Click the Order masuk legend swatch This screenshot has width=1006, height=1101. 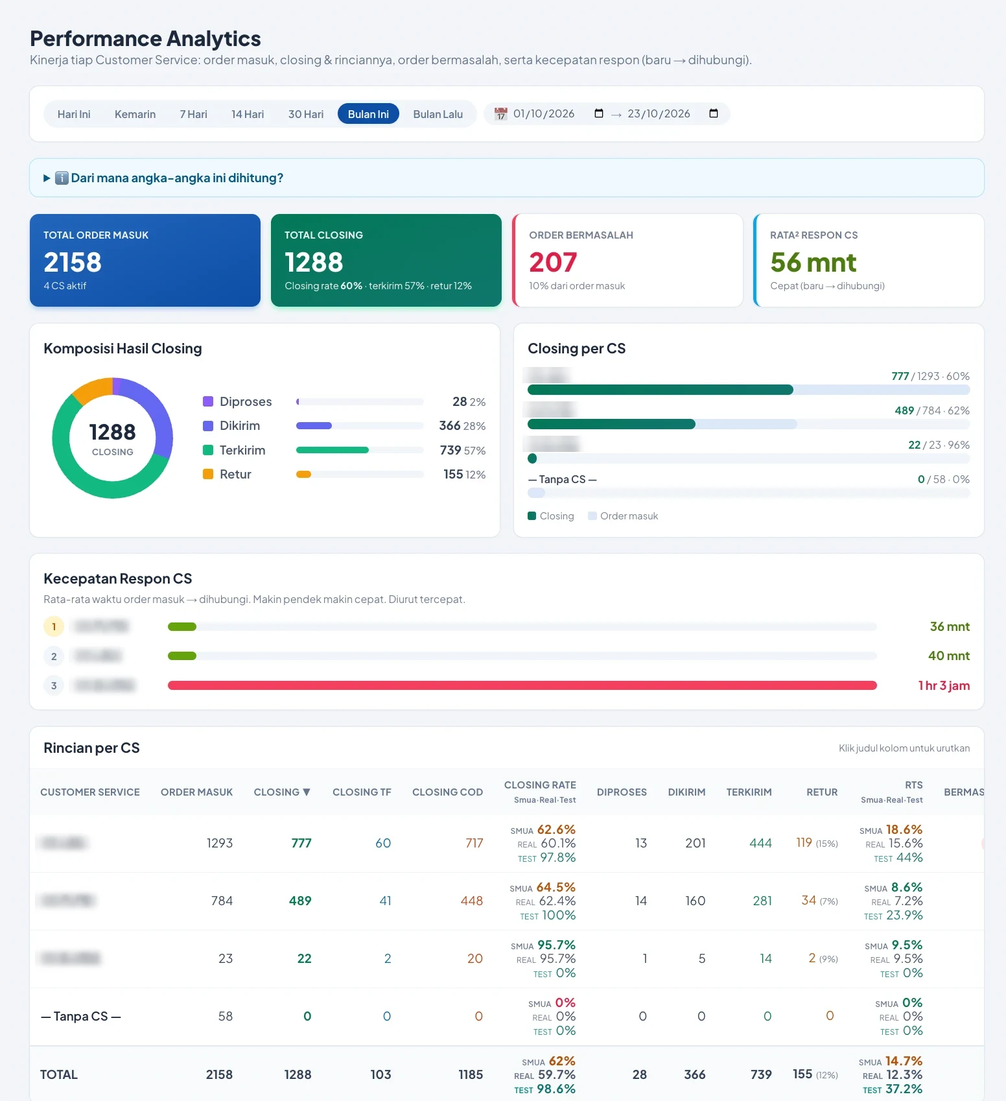[592, 516]
